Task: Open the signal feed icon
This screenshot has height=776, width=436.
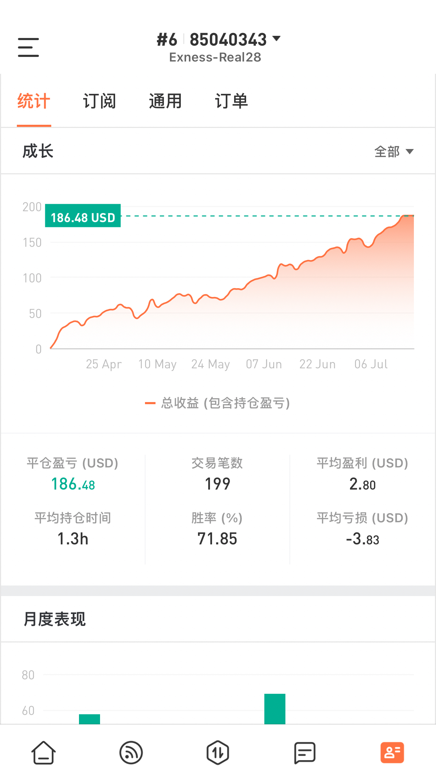Action: 131,753
